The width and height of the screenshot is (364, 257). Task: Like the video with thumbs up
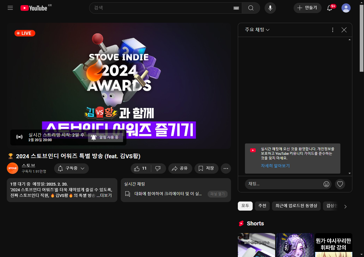pos(141,168)
